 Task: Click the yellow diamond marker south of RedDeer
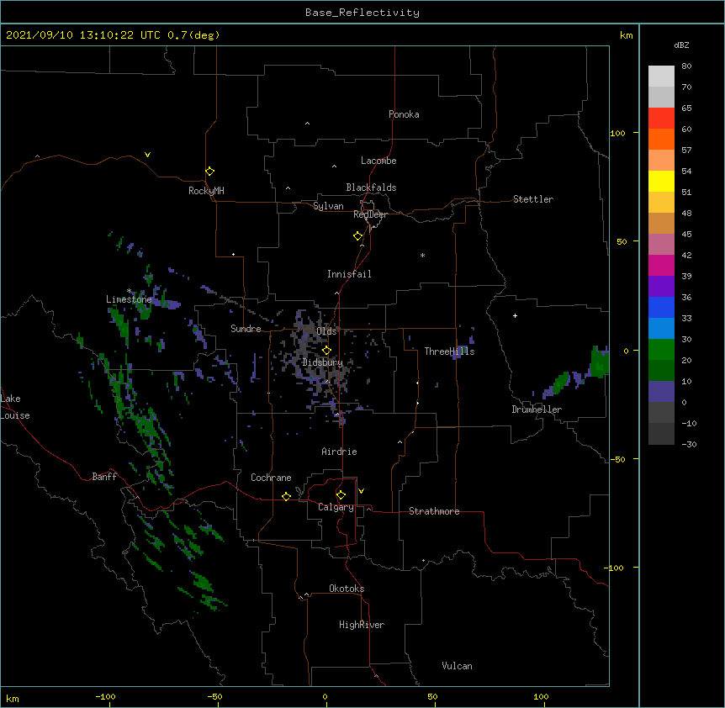(357, 236)
